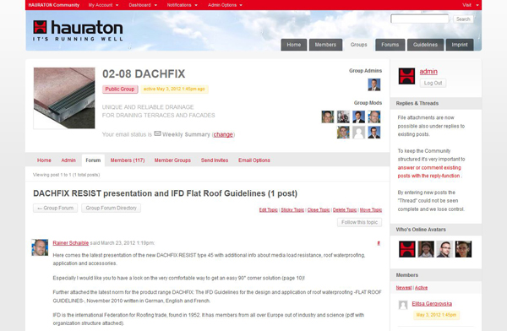Screen dimensions: 507x331
Task: Click the envelope icon beside Weekly Summary
Action: (157, 133)
